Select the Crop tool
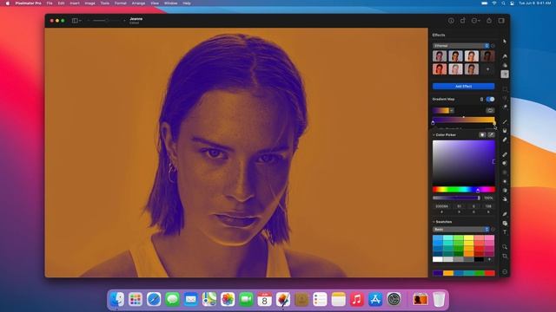Image resolution: width=556 pixels, height=312 pixels. click(x=505, y=256)
